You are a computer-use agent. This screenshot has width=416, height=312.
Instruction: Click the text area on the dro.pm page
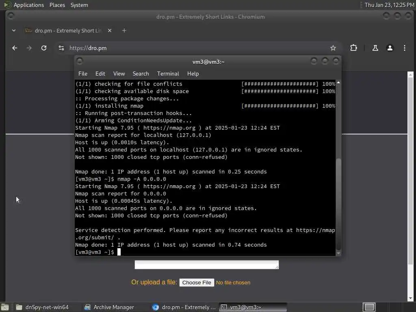[207, 264]
